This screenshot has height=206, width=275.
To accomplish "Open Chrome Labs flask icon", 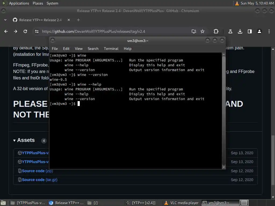I will coord(230,31).
